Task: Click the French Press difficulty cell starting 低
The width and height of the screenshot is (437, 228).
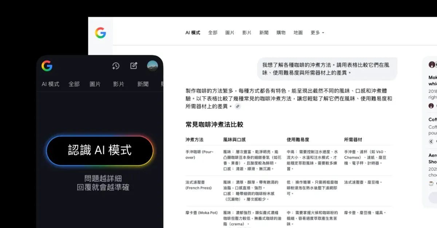Action: [313, 188]
